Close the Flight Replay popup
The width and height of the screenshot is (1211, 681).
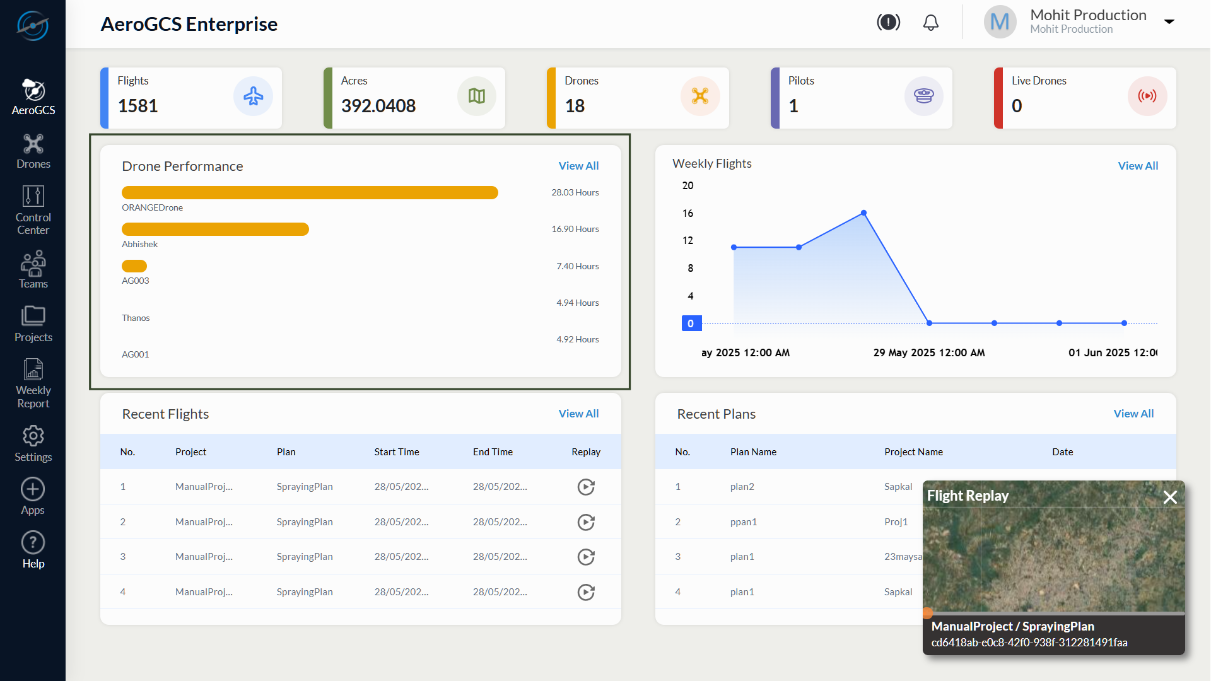tap(1170, 498)
